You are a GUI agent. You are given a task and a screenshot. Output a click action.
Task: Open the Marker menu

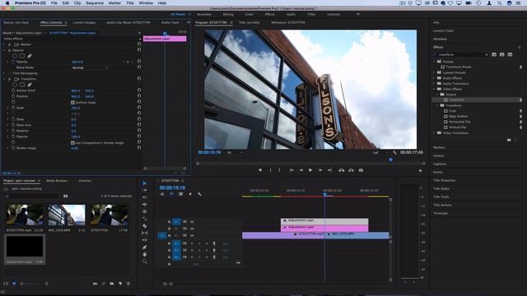click(114, 3)
